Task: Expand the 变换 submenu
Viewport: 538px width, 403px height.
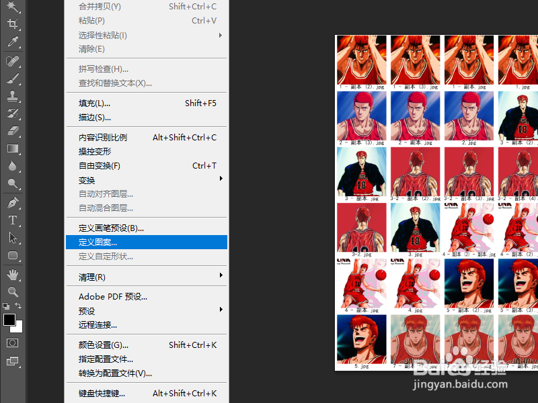Action: tap(147, 180)
